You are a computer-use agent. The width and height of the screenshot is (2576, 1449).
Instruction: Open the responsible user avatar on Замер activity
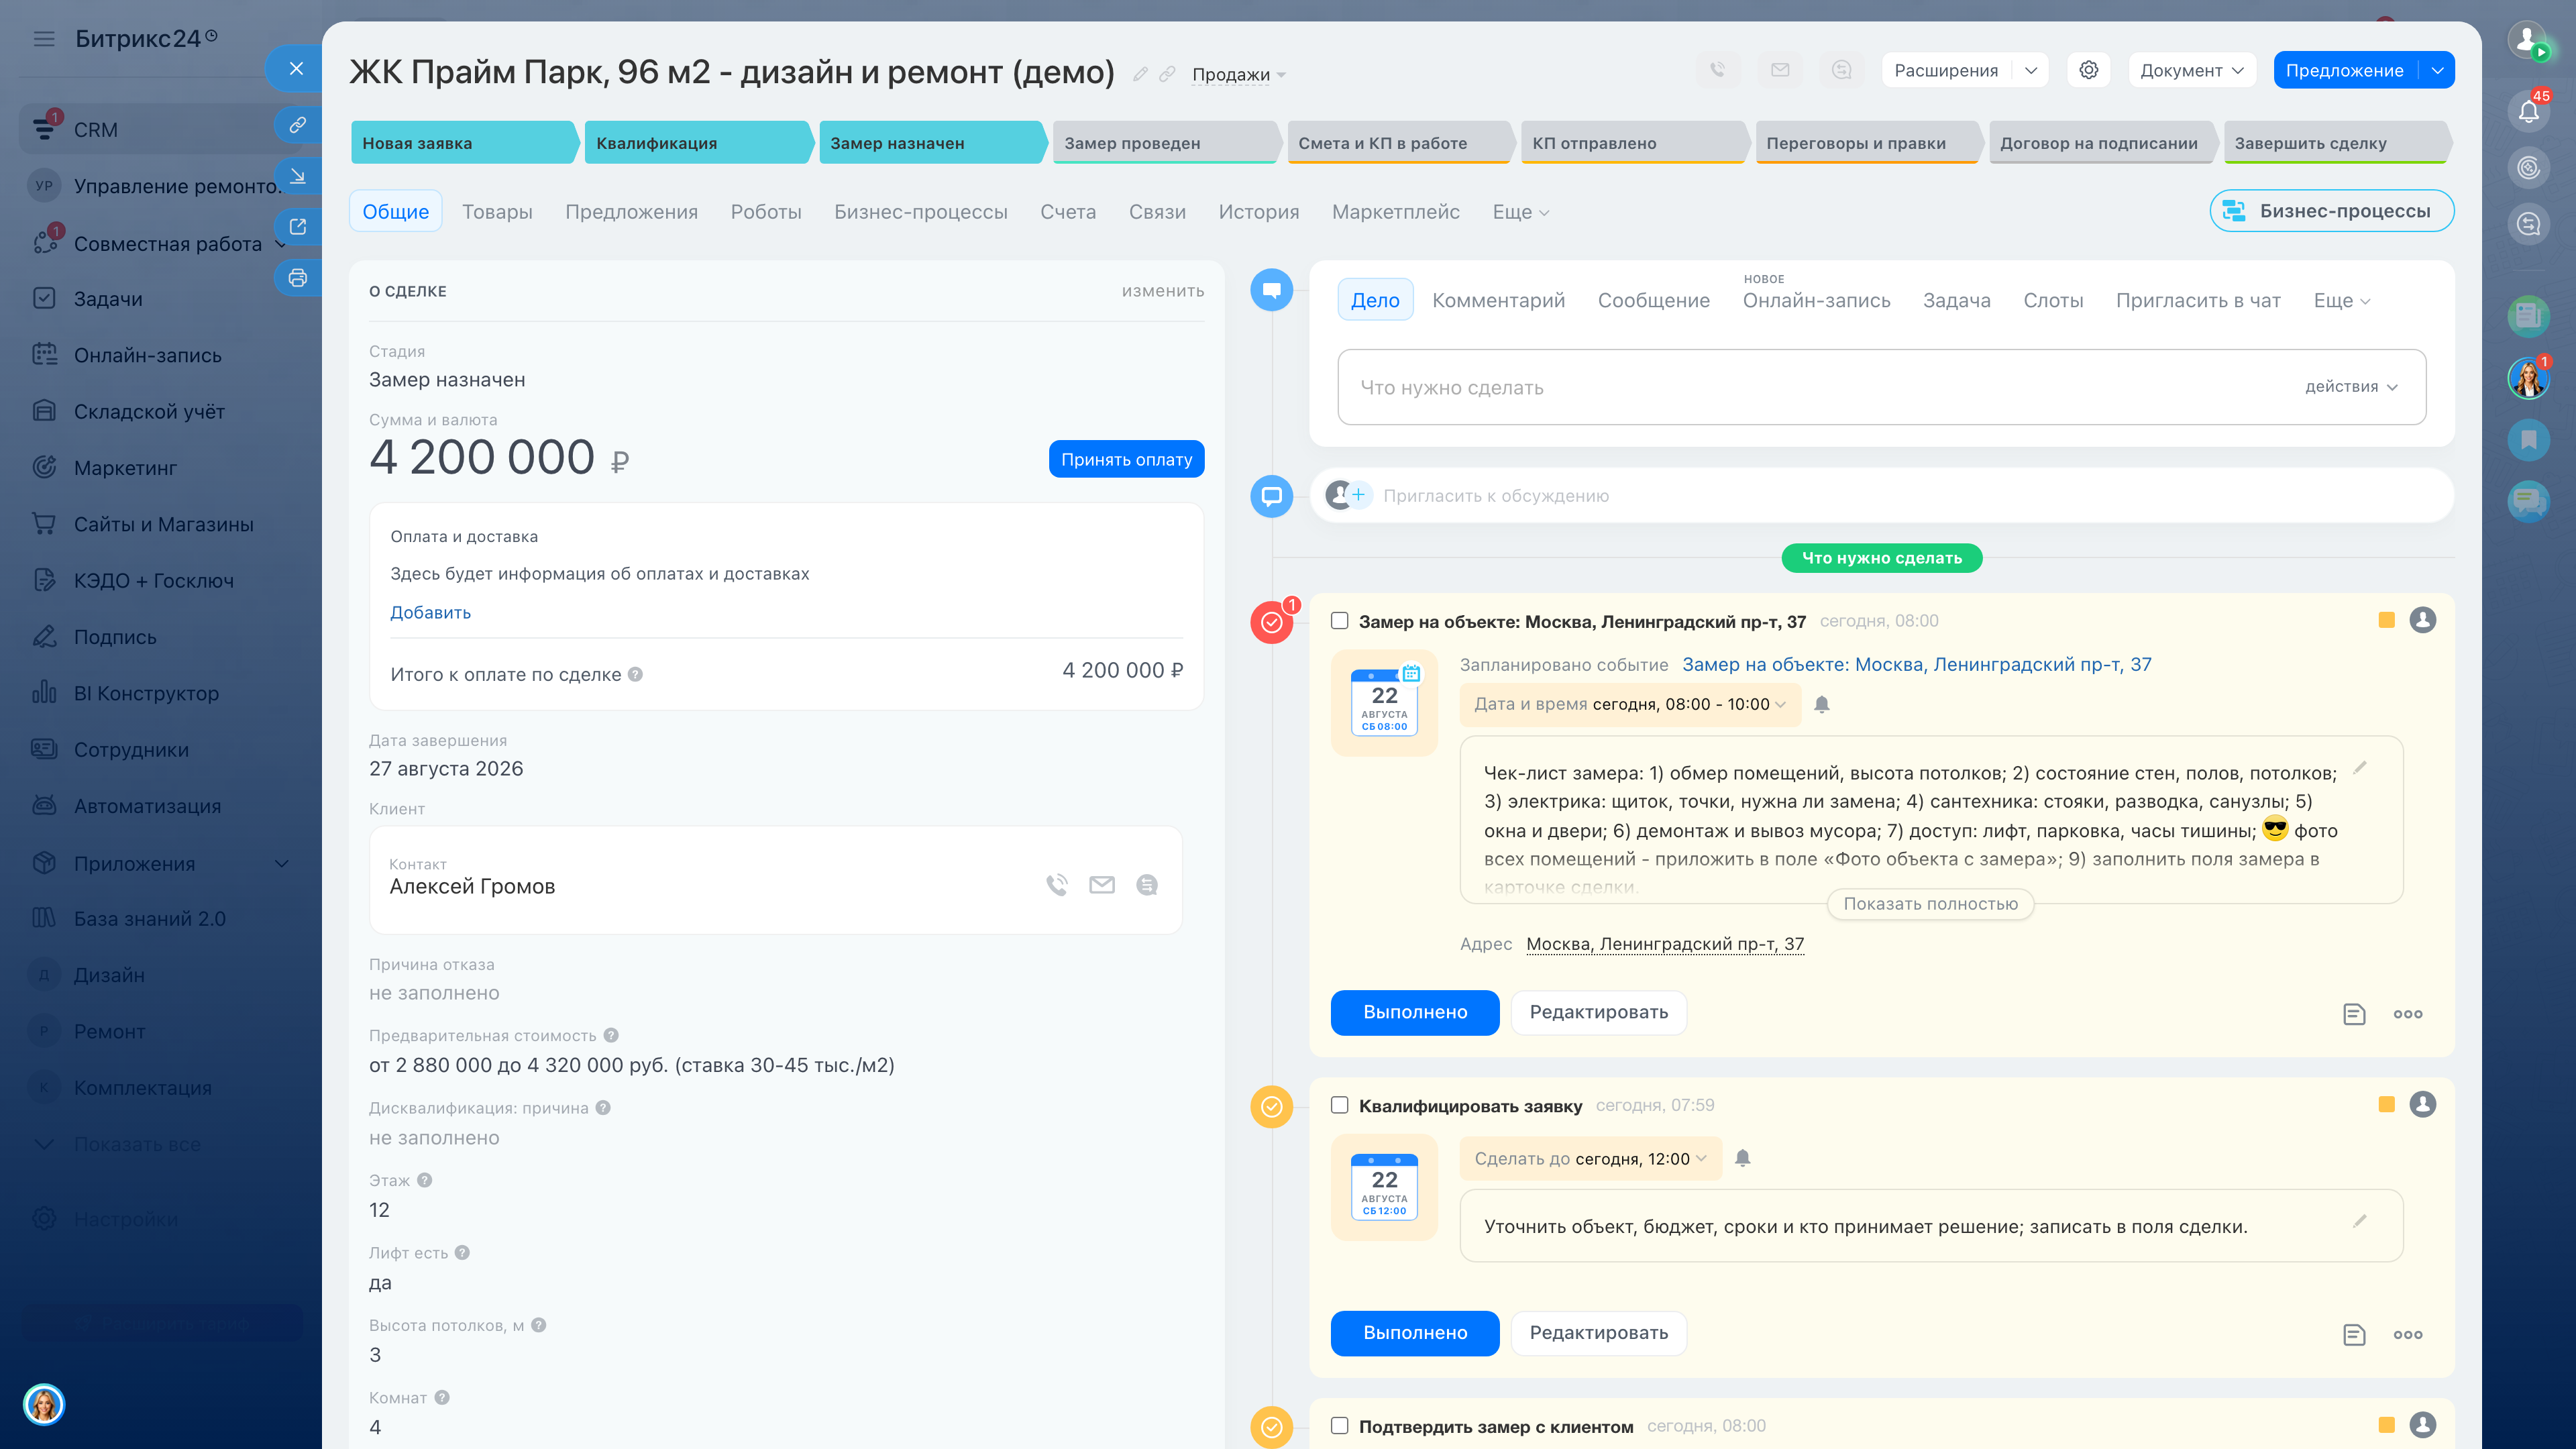(2423, 620)
